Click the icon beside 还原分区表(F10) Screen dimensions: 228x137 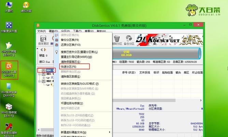point(57,45)
